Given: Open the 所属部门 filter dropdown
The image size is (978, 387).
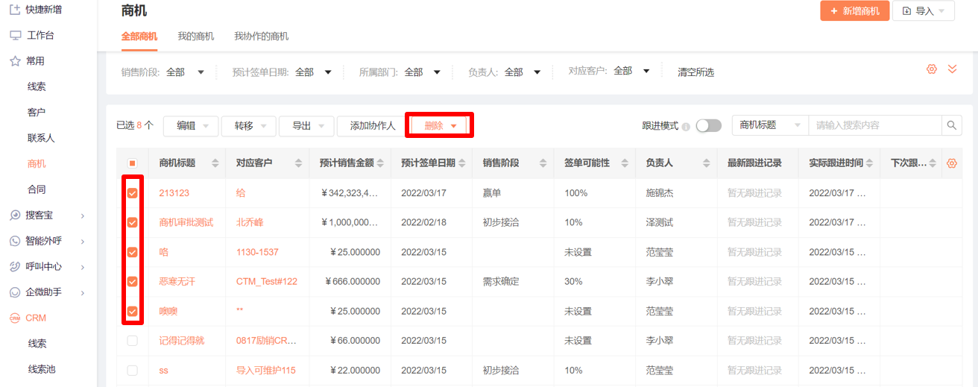Looking at the screenshot, I should coord(423,72).
